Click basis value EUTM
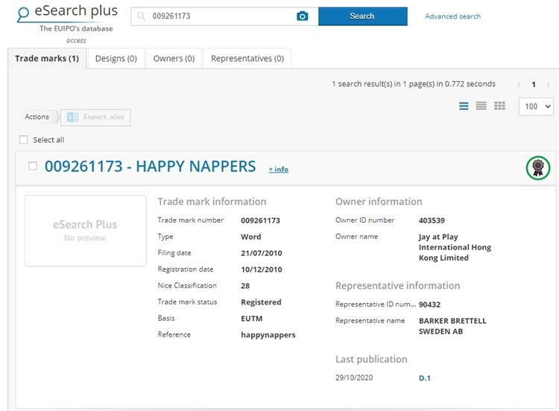This screenshot has height=411, width=559. (252, 319)
